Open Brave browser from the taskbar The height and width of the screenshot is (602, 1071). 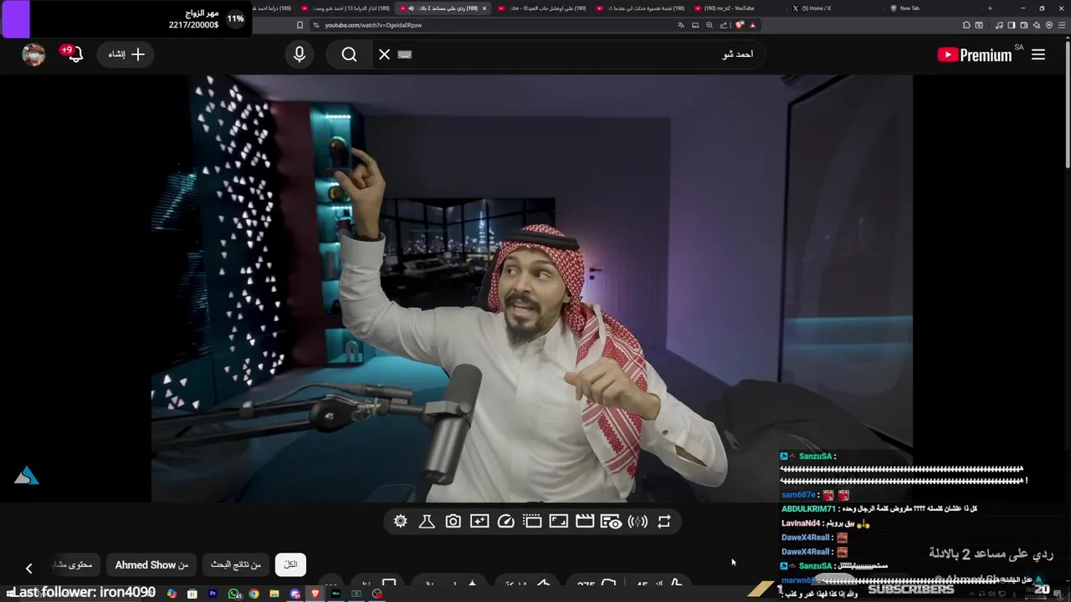coord(315,594)
